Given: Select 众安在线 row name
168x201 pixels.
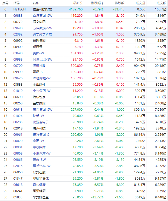Looking at the screenshot, I should click(x=39, y=172).
